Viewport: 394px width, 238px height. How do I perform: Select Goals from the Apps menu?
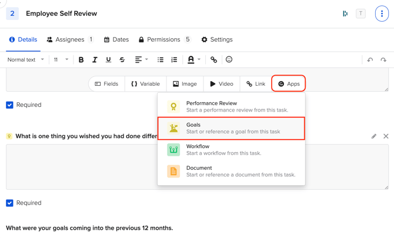coord(231,128)
